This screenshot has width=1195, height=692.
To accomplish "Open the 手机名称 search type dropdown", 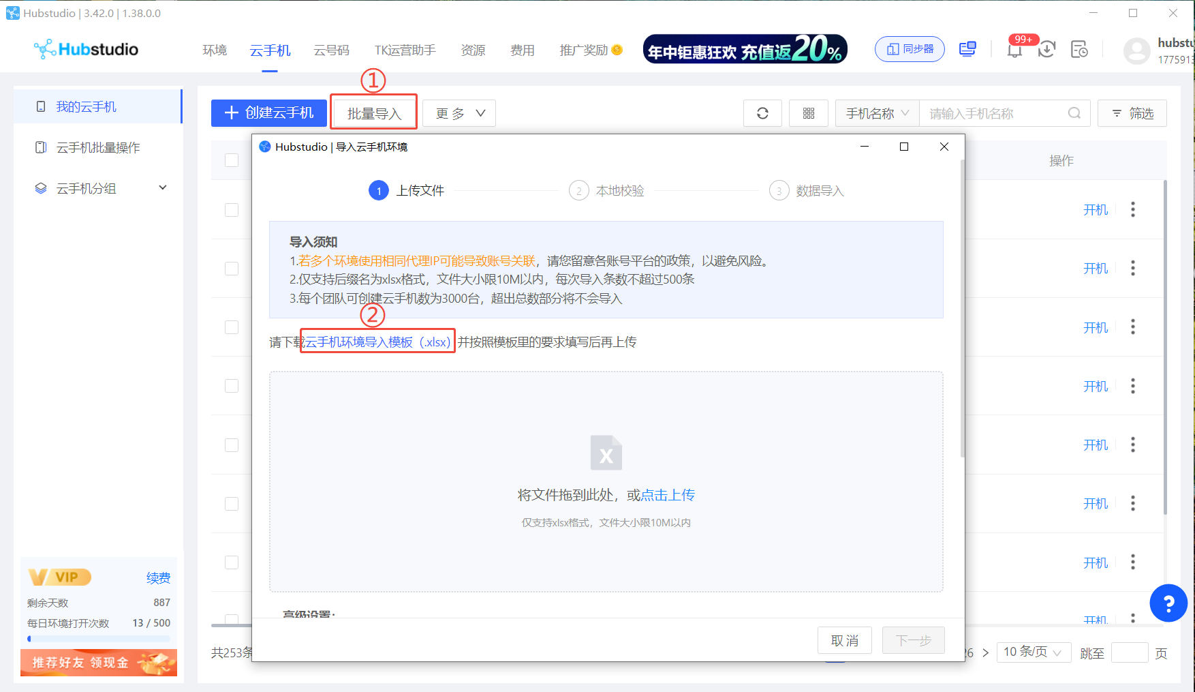I will coord(878,113).
